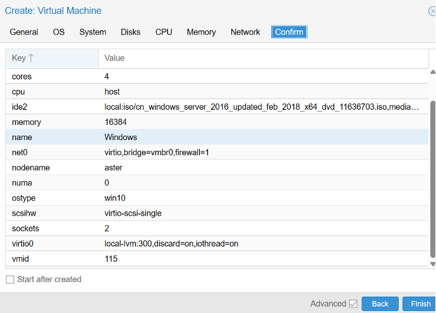Click the sockets value 2
436x313 pixels.
(107, 228)
